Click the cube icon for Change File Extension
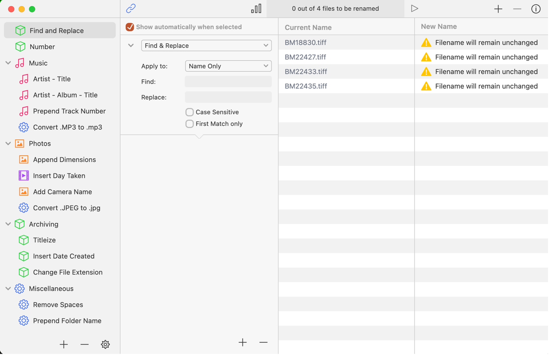Screen dimensions: 550x355 pos(24,272)
